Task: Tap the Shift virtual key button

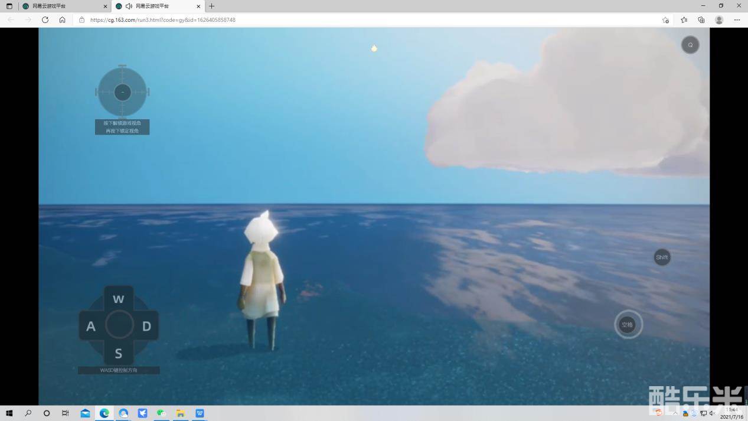Action: click(x=662, y=257)
